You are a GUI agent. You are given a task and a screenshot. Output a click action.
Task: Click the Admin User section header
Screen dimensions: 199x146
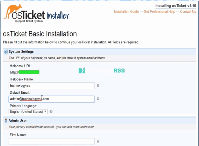18,120
